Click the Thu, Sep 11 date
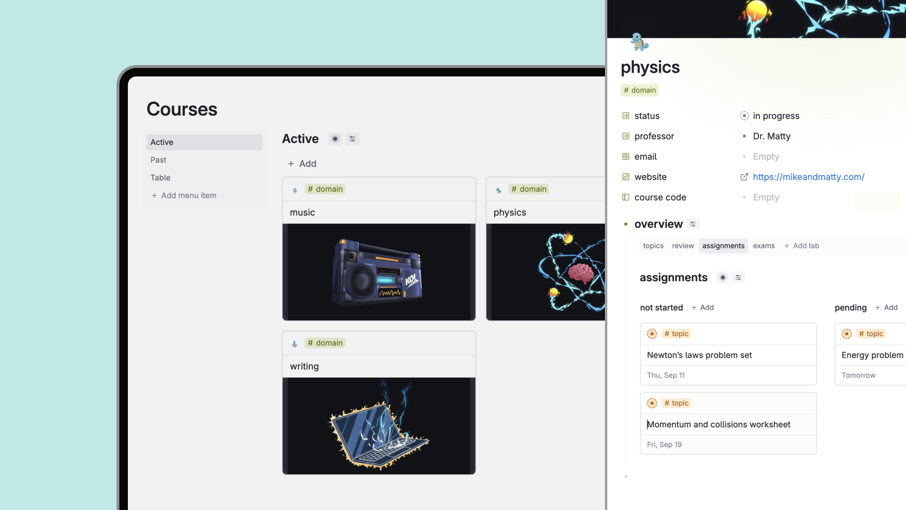The height and width of the screenshot is (510, 906). (x=666, y=375)
